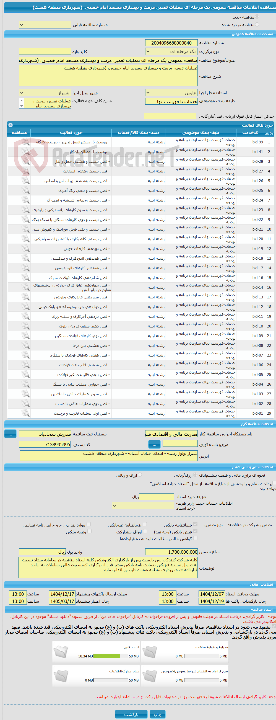The width and height of the screenshot is (276, 720).
Task: Select the مناقصه جدید radio button
Action: click(257, 17)
